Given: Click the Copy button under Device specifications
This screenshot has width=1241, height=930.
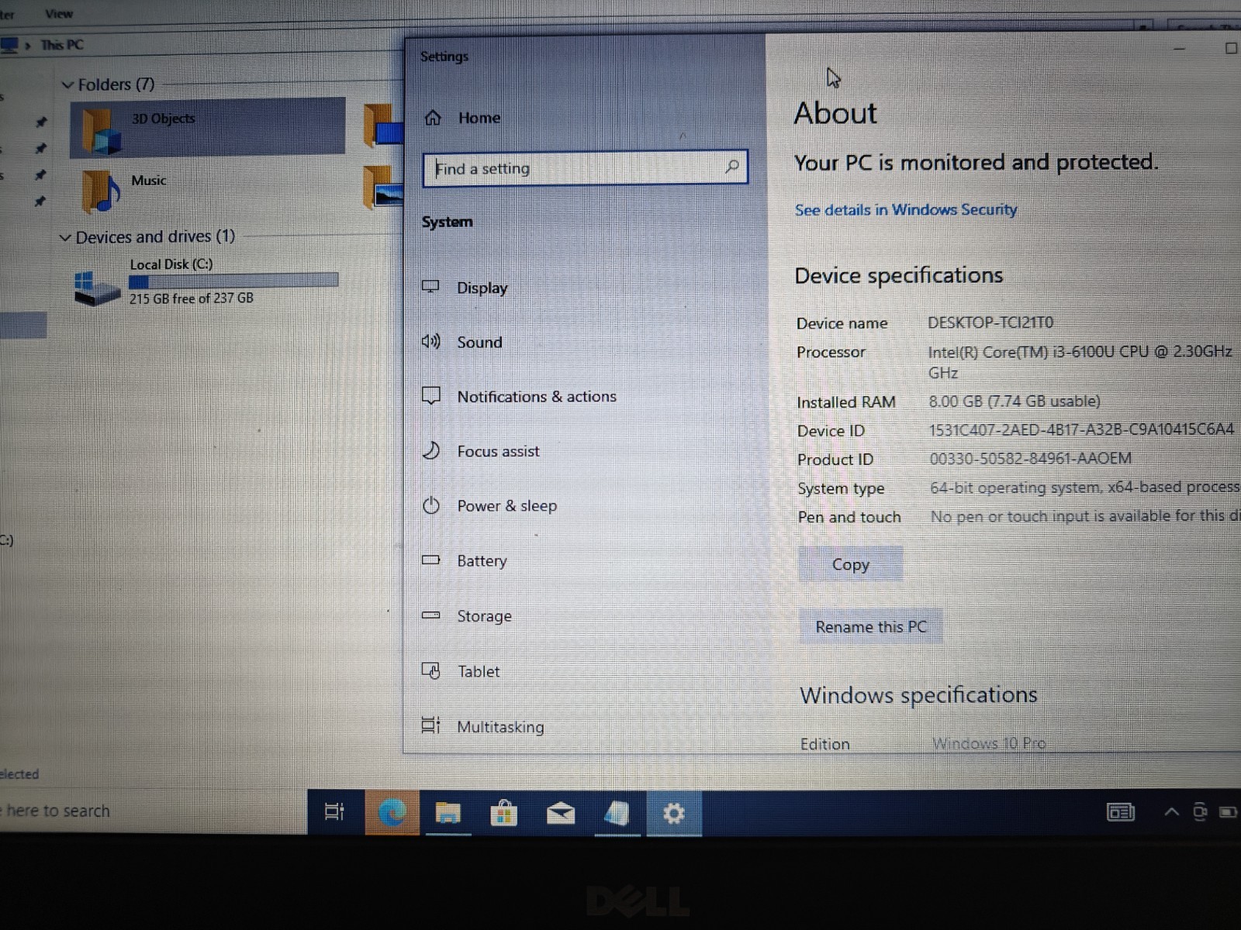Looking at the screenshot, I should click(850, 564).
